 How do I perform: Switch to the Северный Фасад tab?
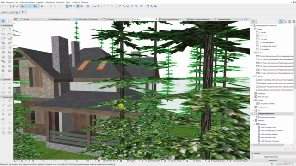pos(228,19)
